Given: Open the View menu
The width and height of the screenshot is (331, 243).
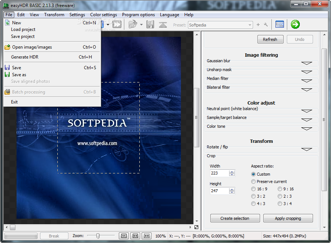Looking at the screenshot, I should tap(34, 15).
